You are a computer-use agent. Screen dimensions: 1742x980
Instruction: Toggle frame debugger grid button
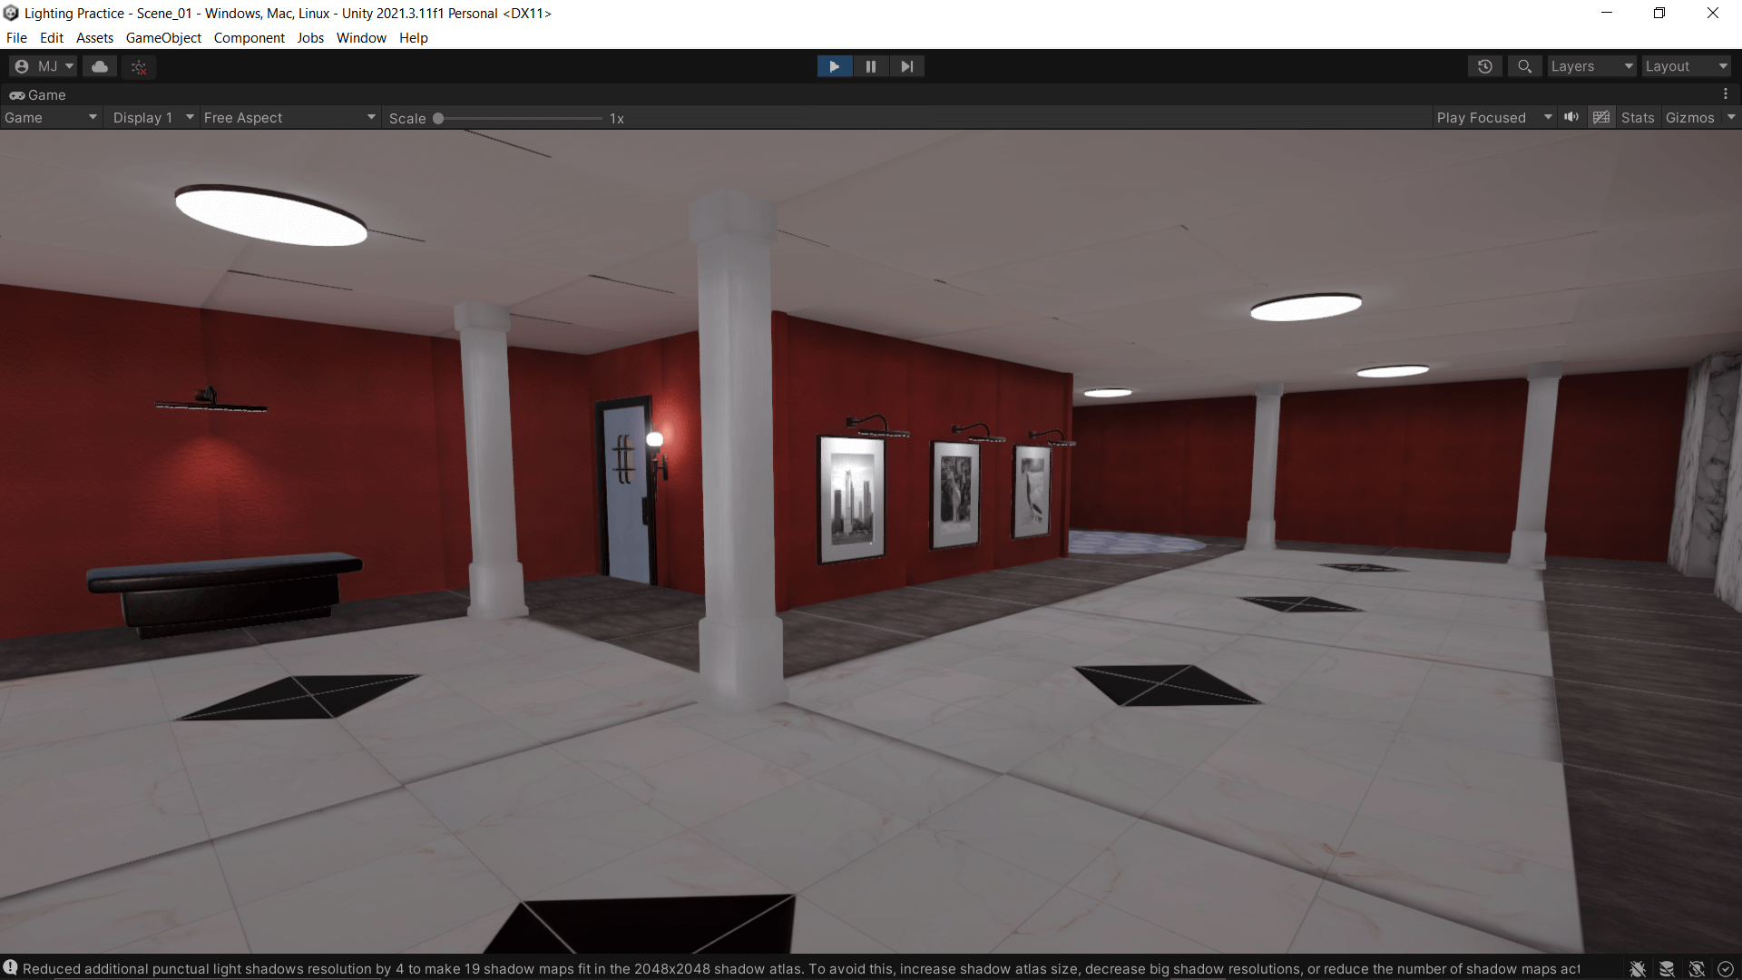click(1601, 118)
